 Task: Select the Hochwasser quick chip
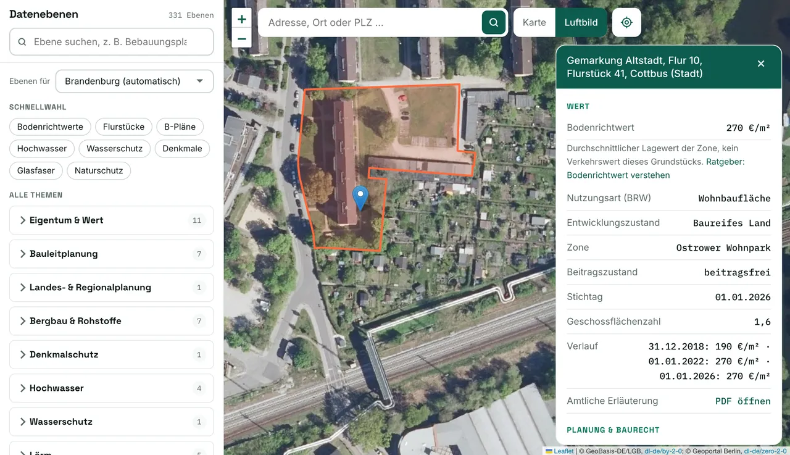42,149
